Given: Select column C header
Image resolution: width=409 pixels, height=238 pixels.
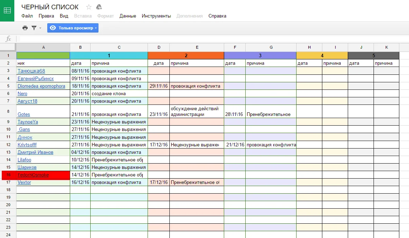Looking at the screenshot, I should click(x=119, y=47).
